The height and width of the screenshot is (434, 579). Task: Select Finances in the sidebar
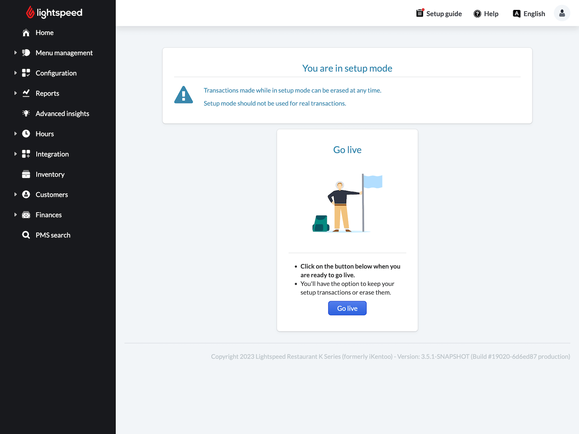[x=48, y=215]
